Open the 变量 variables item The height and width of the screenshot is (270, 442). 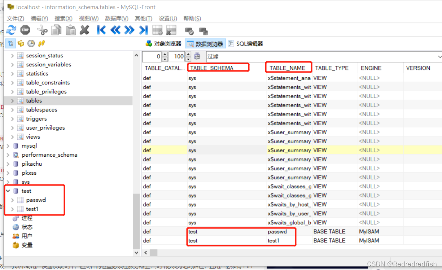click(x=27, y=245)
